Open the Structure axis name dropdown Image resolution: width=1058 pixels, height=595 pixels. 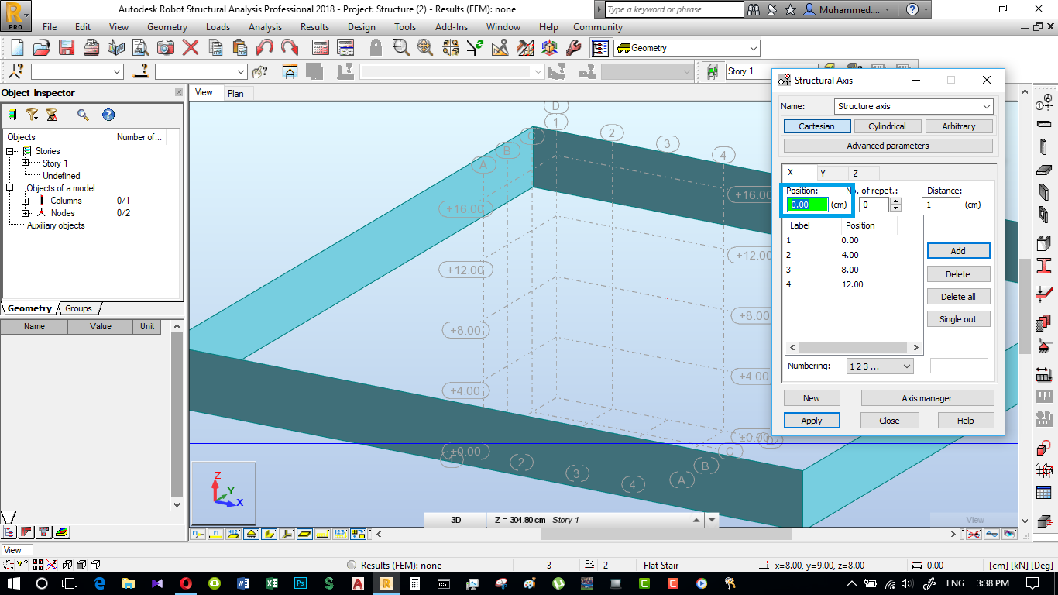(987, 106)
